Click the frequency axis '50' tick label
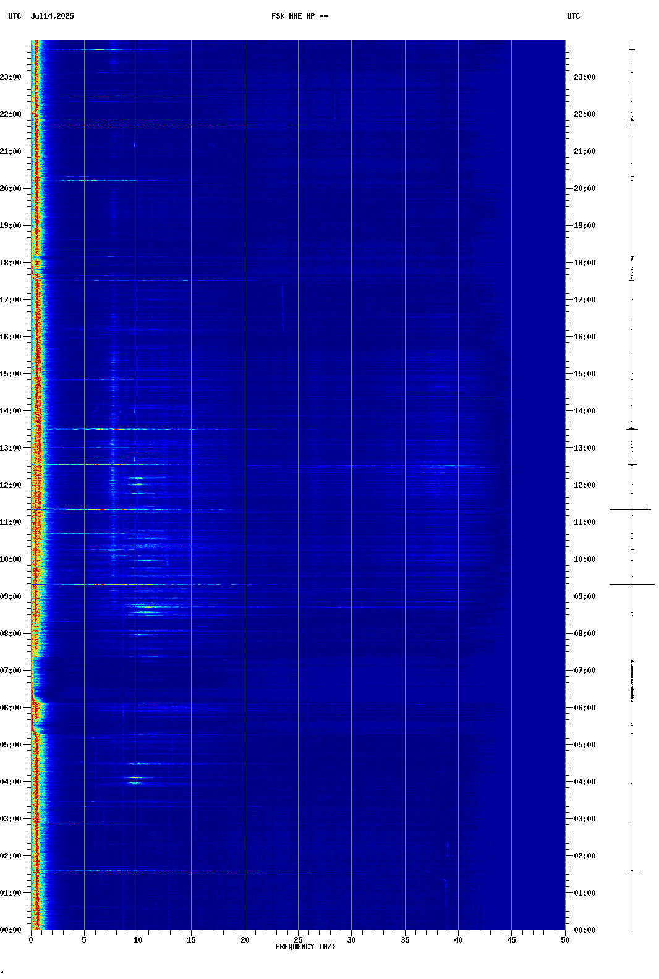The image size is (659, 979). 565,940
